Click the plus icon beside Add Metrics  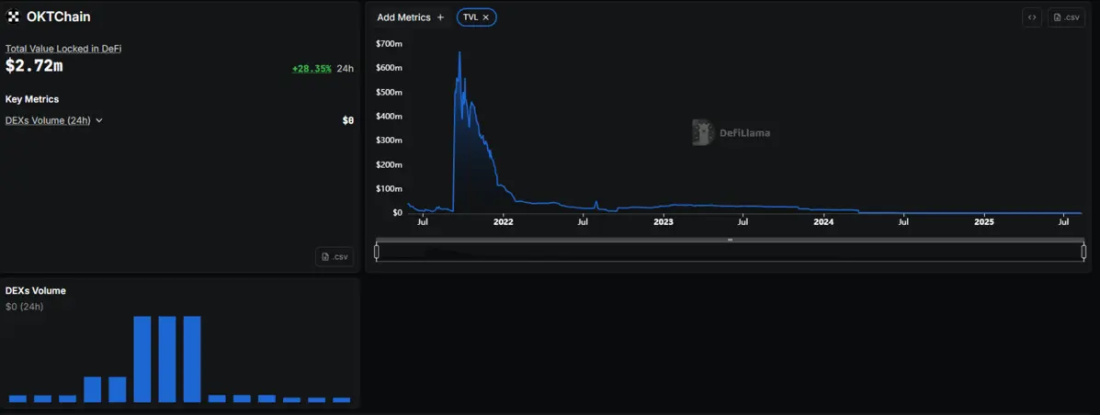440,17
